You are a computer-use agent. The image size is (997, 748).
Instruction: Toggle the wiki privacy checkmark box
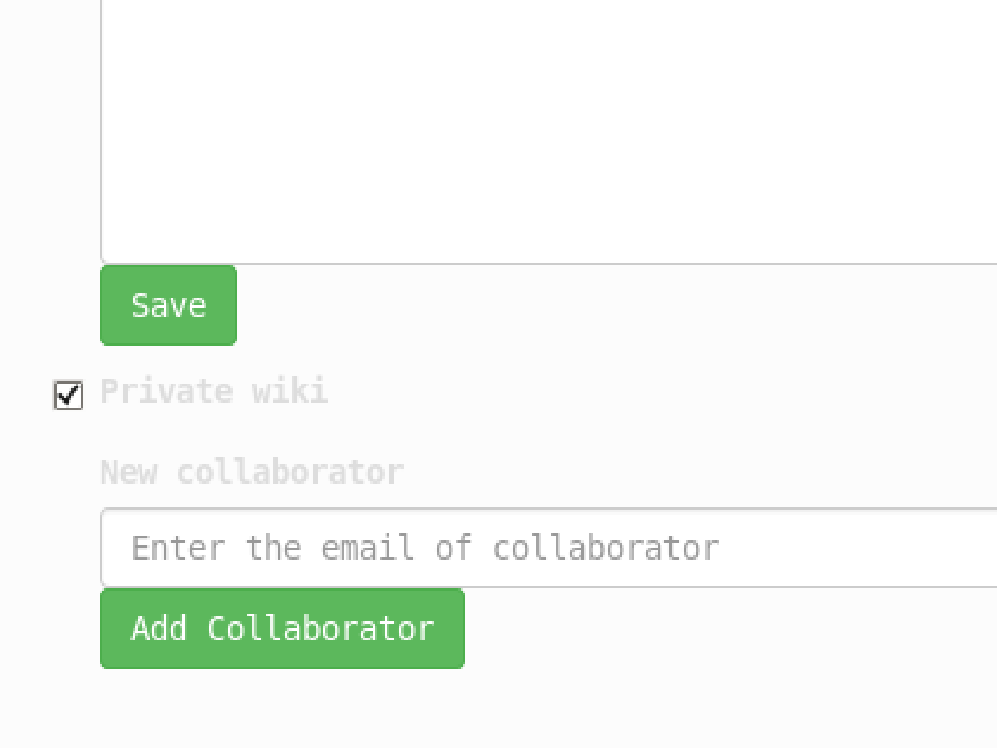coord(68,394)
